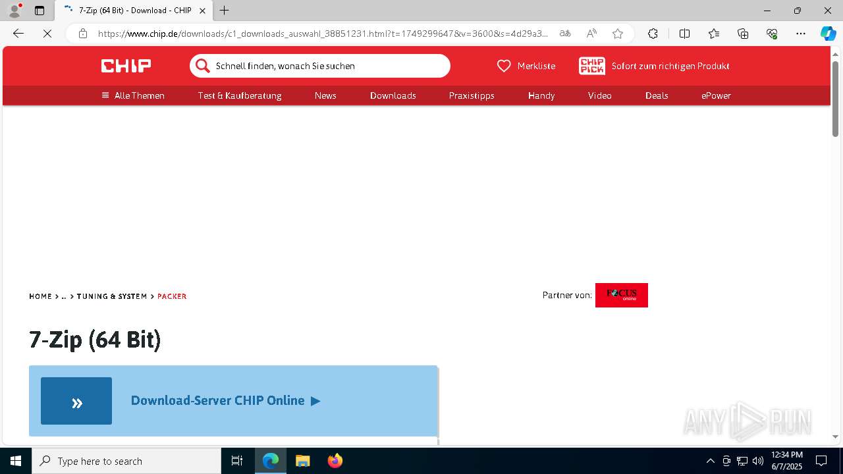Click the blue double-arrow download button
The width and height of the screenshot is (843, 474).
pyautogui.click(x=76, y=401)
